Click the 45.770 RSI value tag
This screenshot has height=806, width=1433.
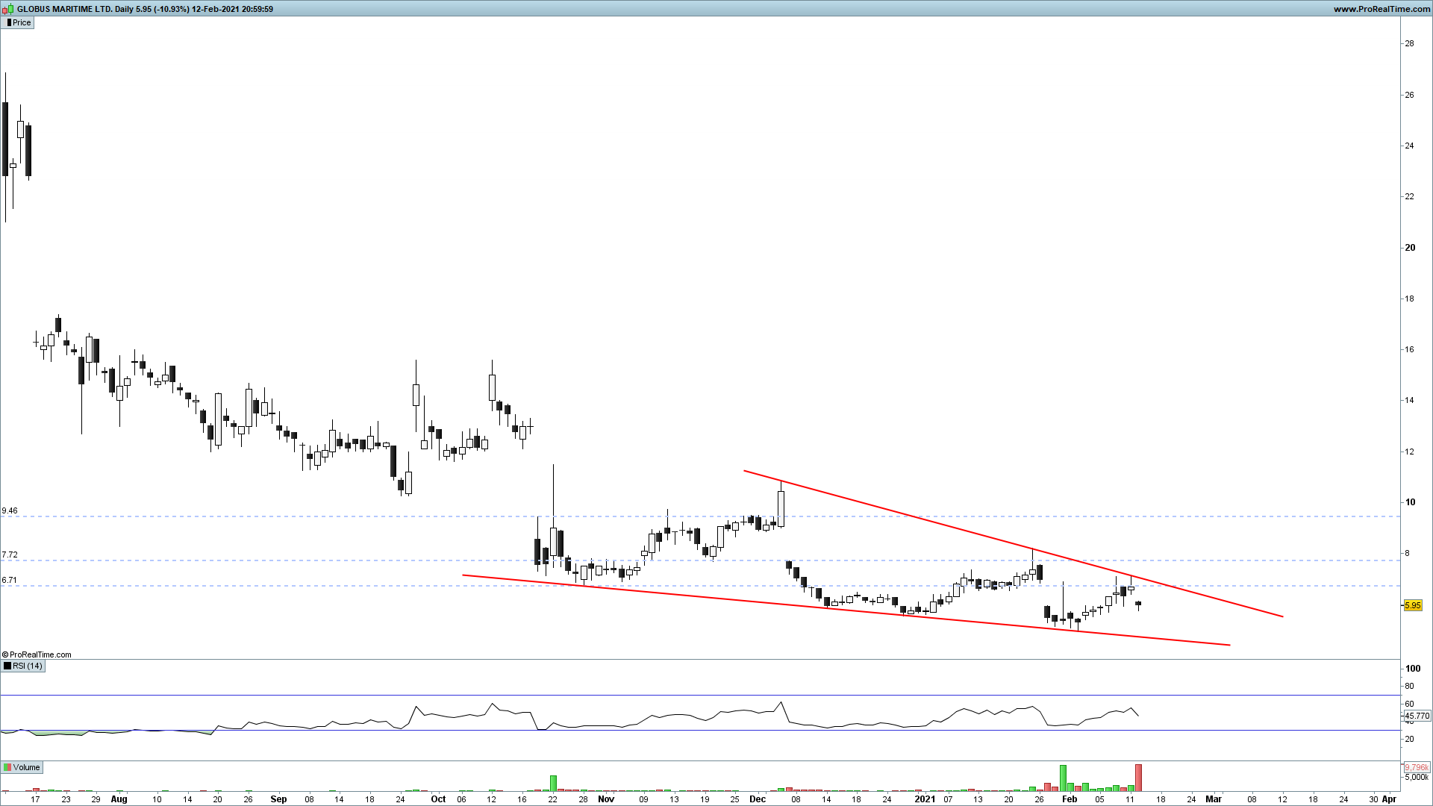click(x=1417, y=716)
